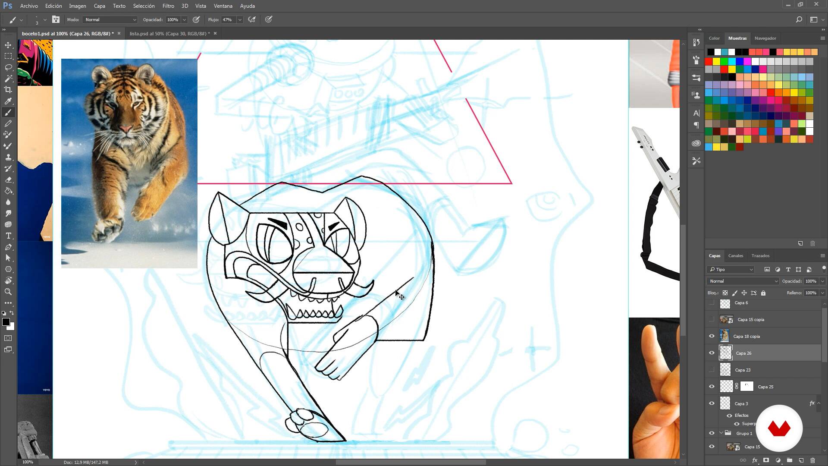Open the brush Modo dropdown

coord(110,19)
